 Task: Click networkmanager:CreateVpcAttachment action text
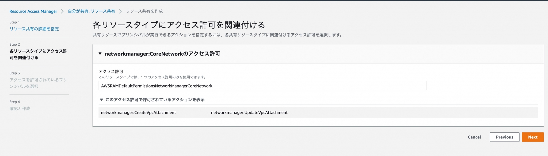coord(138,113)
